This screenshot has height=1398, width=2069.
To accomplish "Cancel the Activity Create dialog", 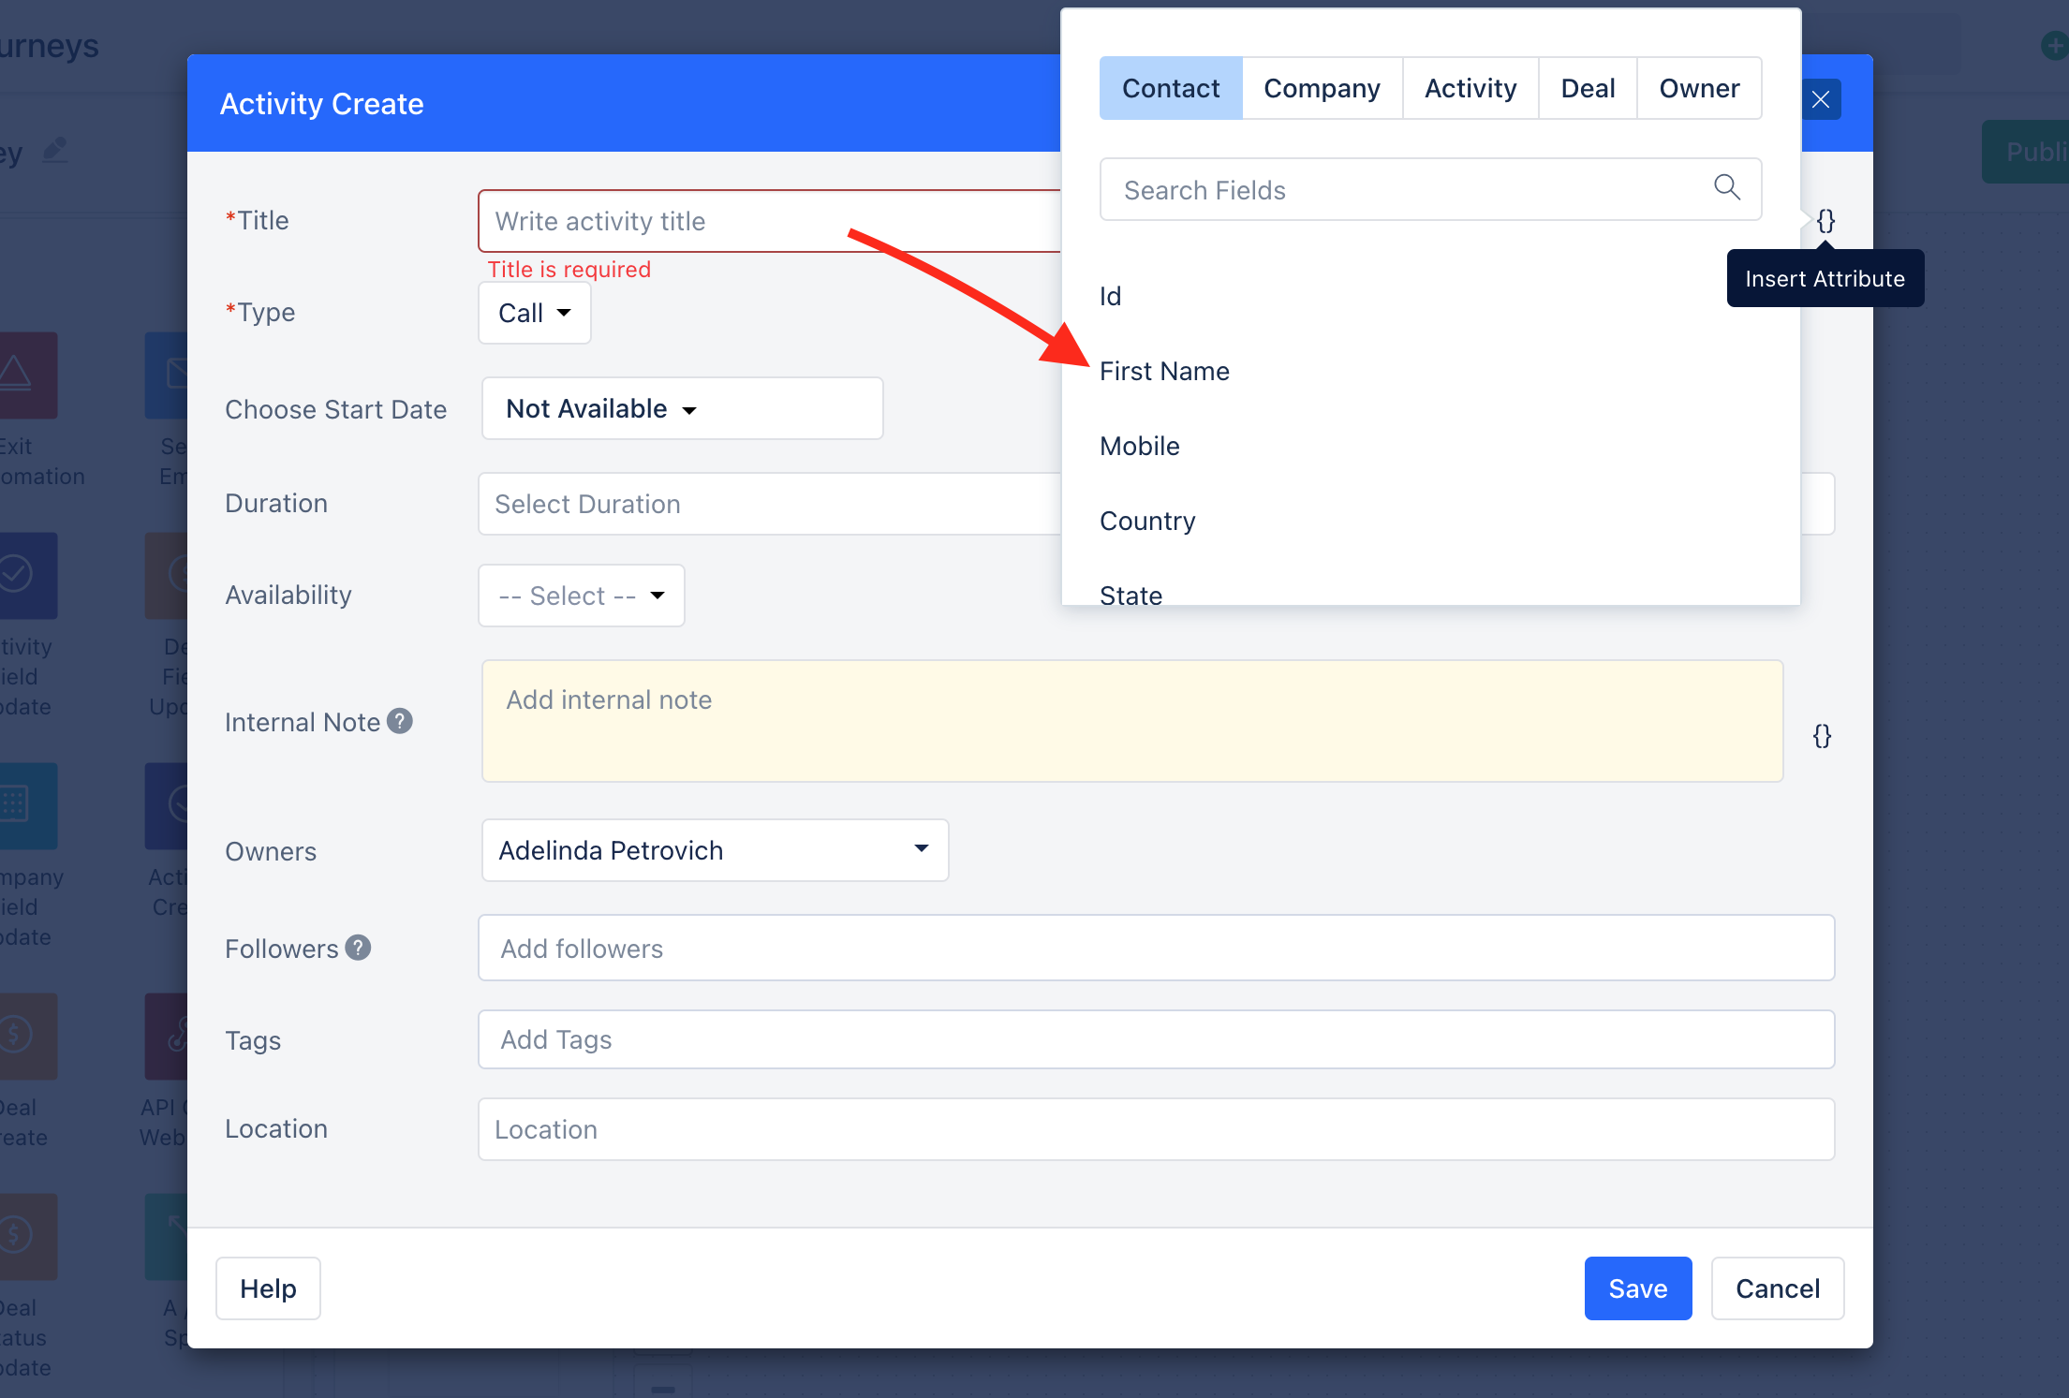I will pyautogui.click(x=1778, y=1288).
